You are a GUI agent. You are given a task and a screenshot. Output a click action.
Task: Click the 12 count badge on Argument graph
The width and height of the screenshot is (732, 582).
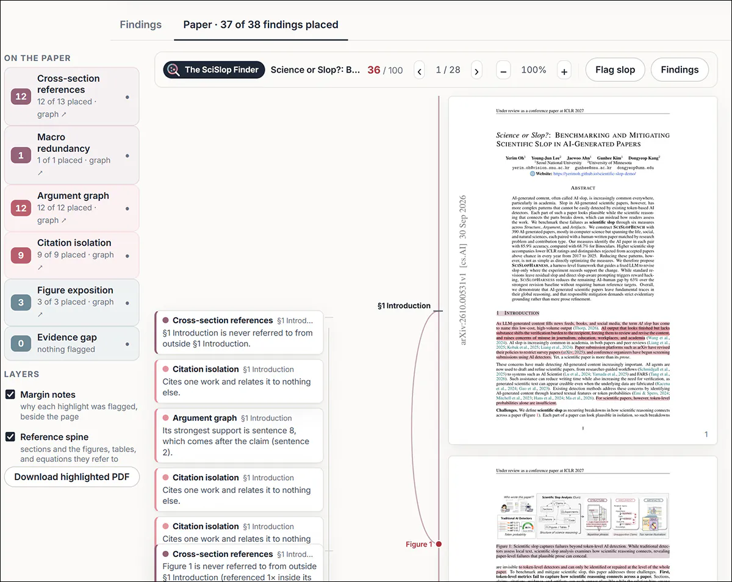click(x=21, y=208)
